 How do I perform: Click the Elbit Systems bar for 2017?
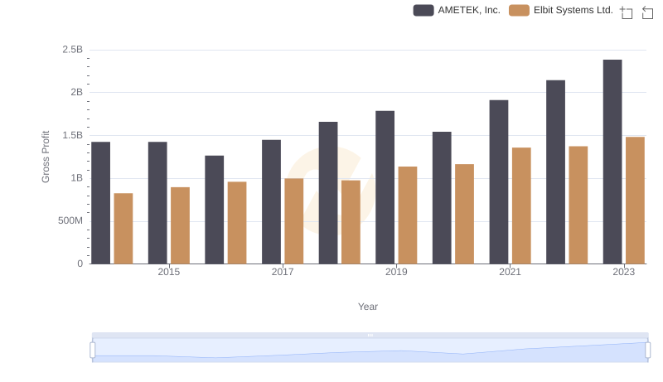[x=294, y=221]
